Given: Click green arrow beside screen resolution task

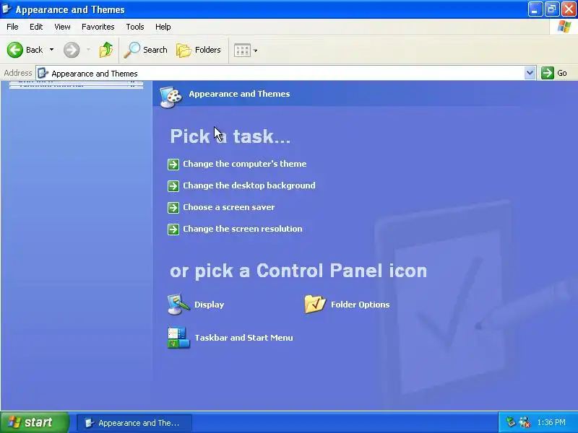Looking at the screenshot, I should tap(173, 229).
